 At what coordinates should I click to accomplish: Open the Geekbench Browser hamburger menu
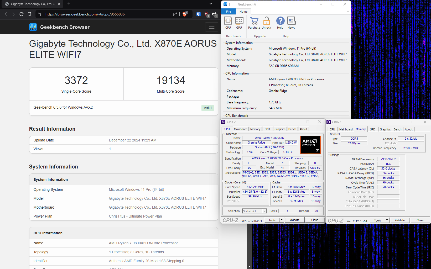[x=212, y=27]
